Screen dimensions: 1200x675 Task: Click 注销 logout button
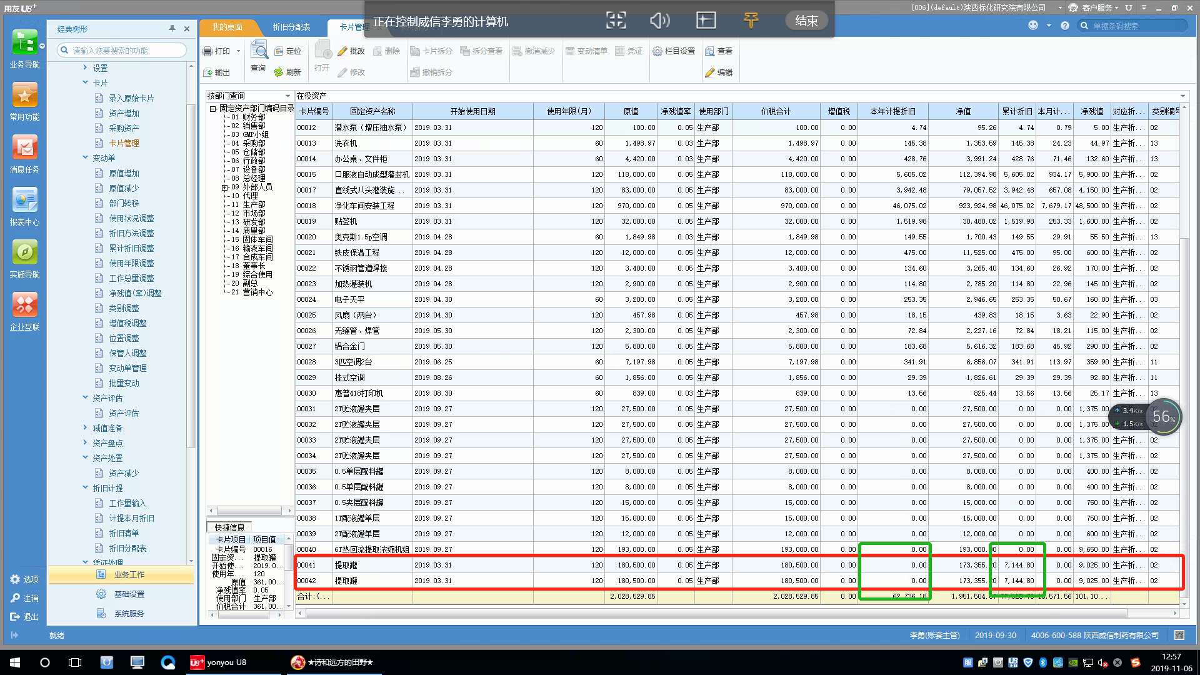click(25, 598)
